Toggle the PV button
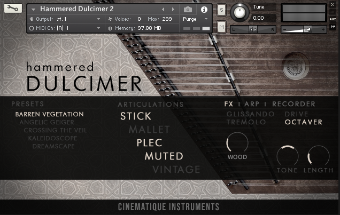Image resolution: width=340 pixels, height=215 pixels. [x=333, y=27]
